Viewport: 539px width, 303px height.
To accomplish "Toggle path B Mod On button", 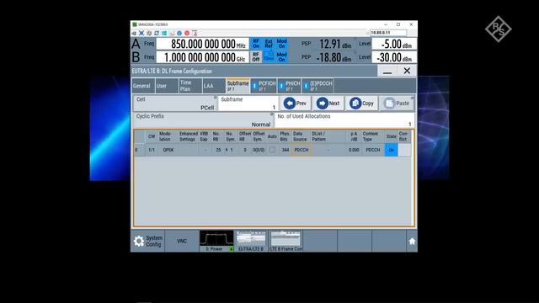I will pyautogui.click(x=281, y=57).
